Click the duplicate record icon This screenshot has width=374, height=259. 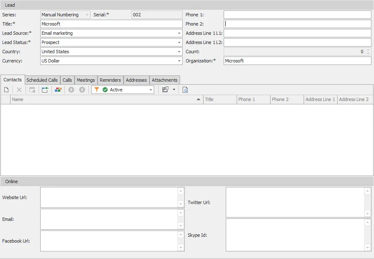(32, 89)
